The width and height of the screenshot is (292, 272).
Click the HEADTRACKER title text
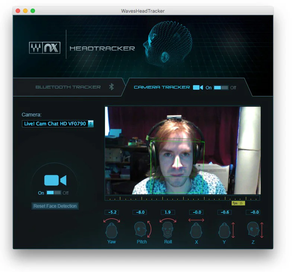[102, 48]
